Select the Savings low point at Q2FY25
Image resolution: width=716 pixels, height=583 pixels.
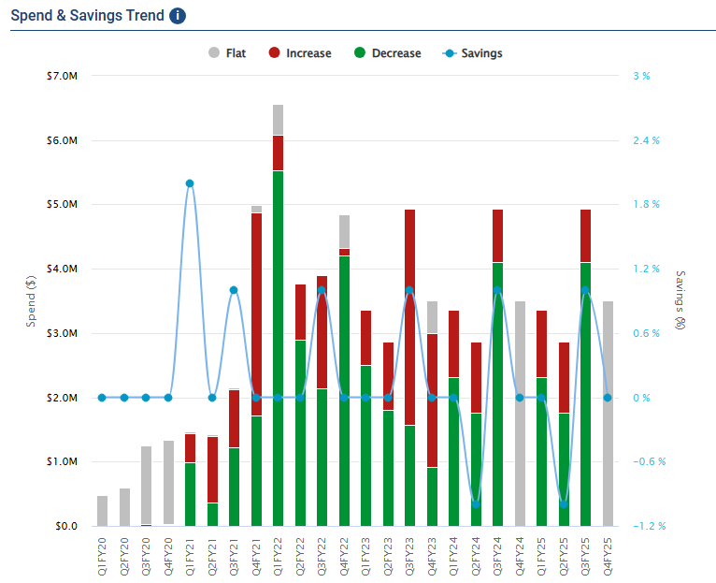(564, 504)
